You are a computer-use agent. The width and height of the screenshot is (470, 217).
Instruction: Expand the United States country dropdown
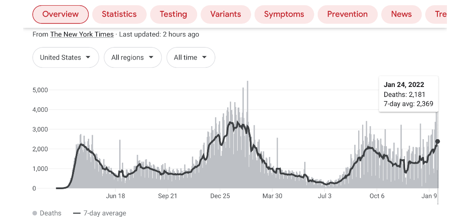pyautogui.click(x=65, y=57)
